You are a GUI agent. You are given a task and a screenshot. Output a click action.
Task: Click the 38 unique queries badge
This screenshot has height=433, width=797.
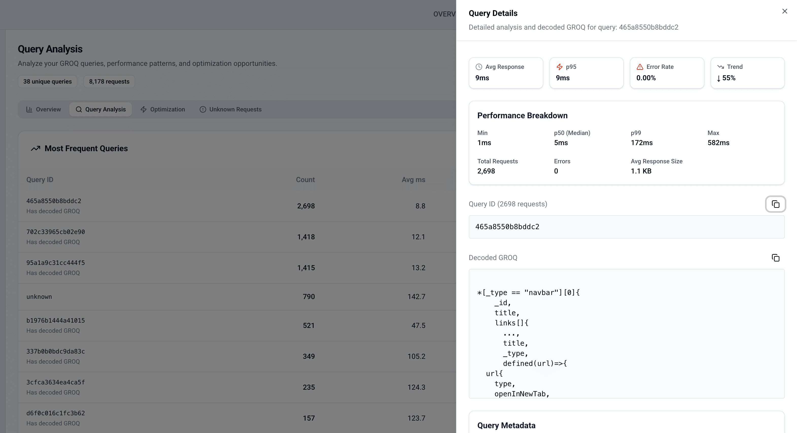pyautogui.click(x=47, y=82)
